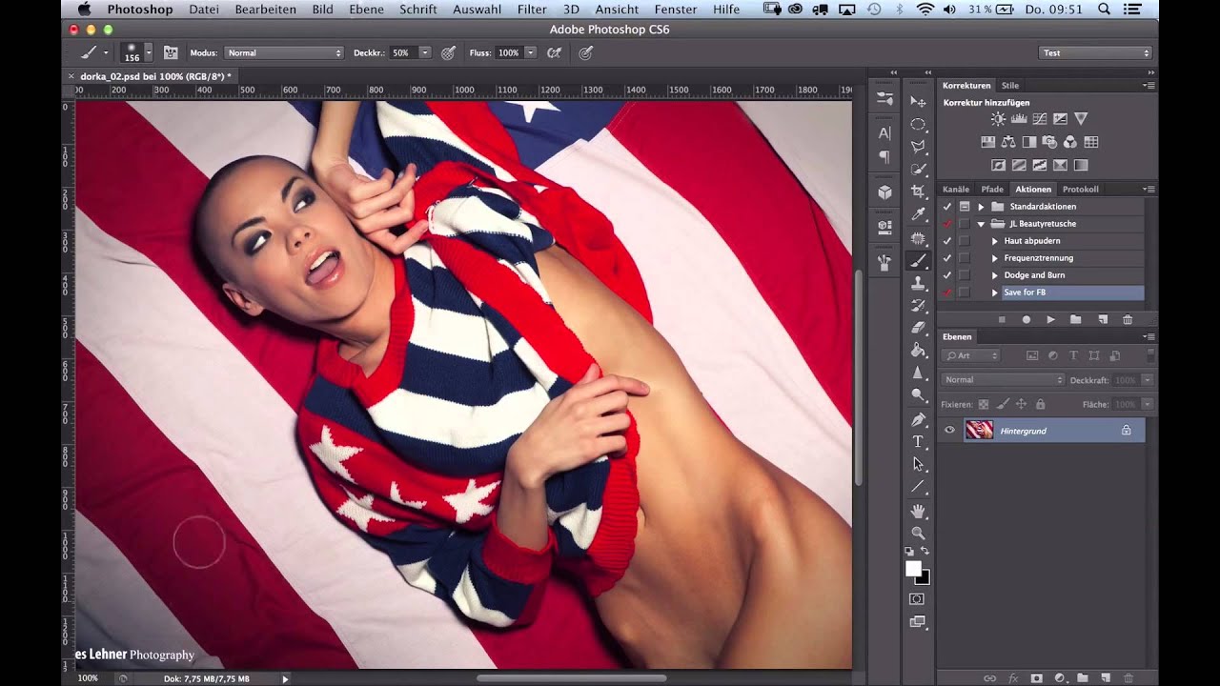
Task: Select the Paint Bucket tool
Action: click(918, 351)
